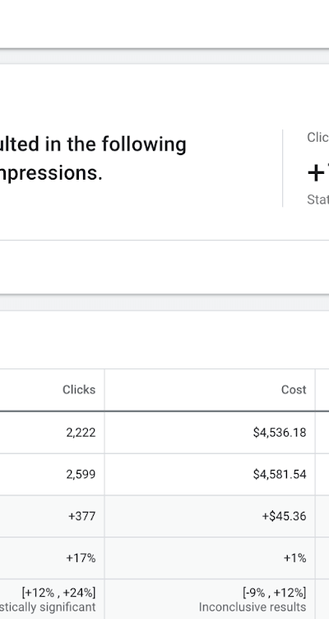Click the +$45.36 cost difference value

tap(284, 516)
